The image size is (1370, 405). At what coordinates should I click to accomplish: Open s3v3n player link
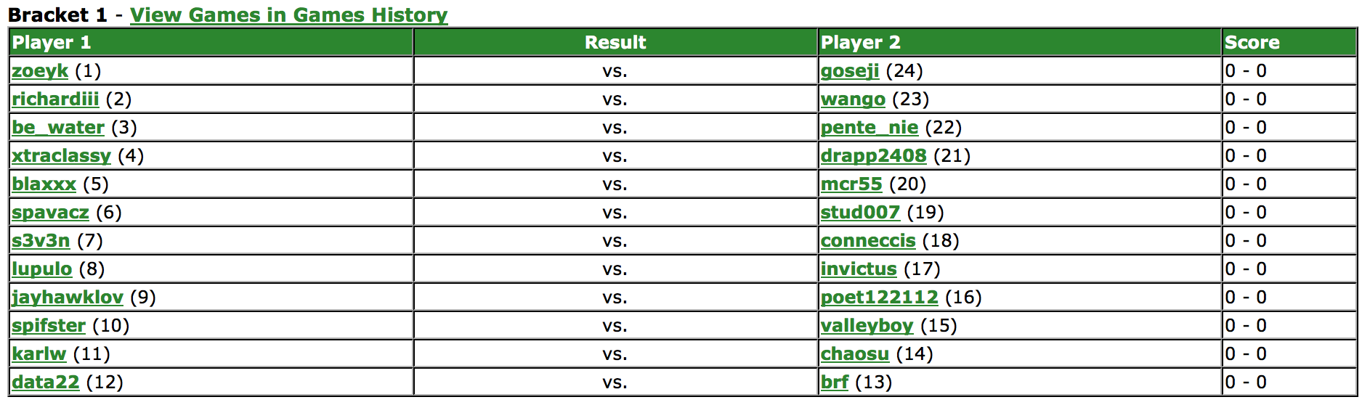click(x=41, y=241)
